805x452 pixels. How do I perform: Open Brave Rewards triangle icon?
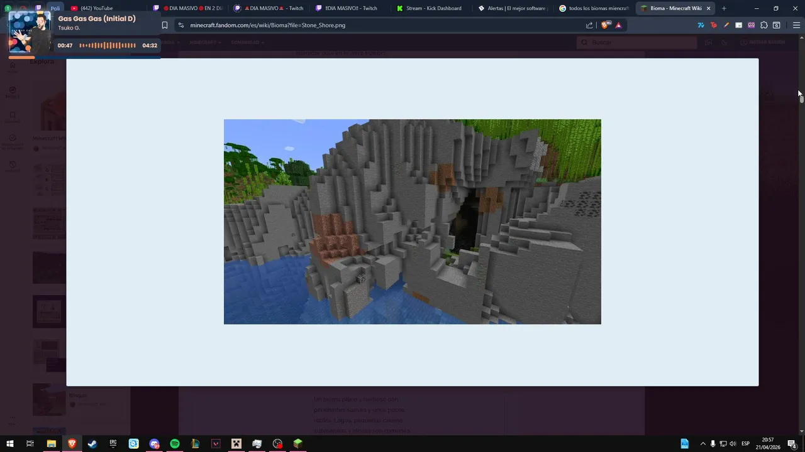(x=619, y=25)
